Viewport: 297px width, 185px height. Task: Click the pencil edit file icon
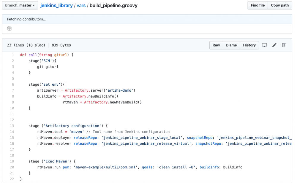[274, 45]
